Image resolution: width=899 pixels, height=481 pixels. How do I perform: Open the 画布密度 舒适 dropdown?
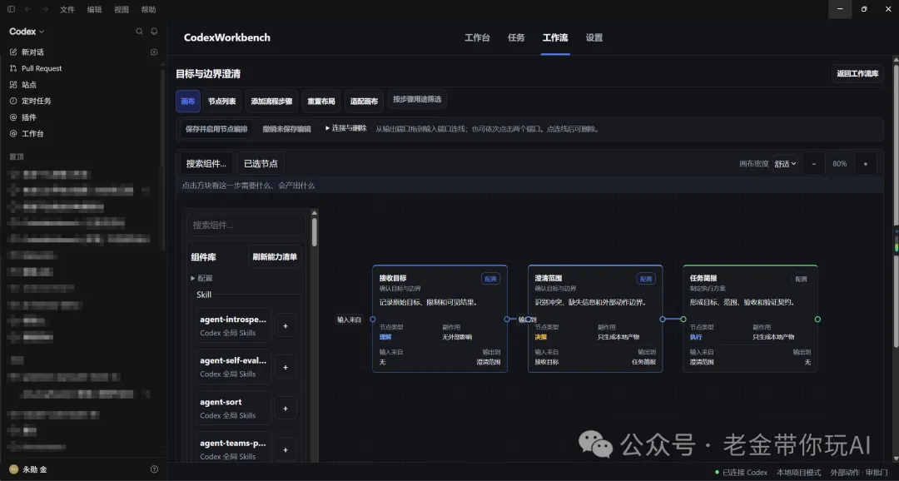click(x=785, y=163)
